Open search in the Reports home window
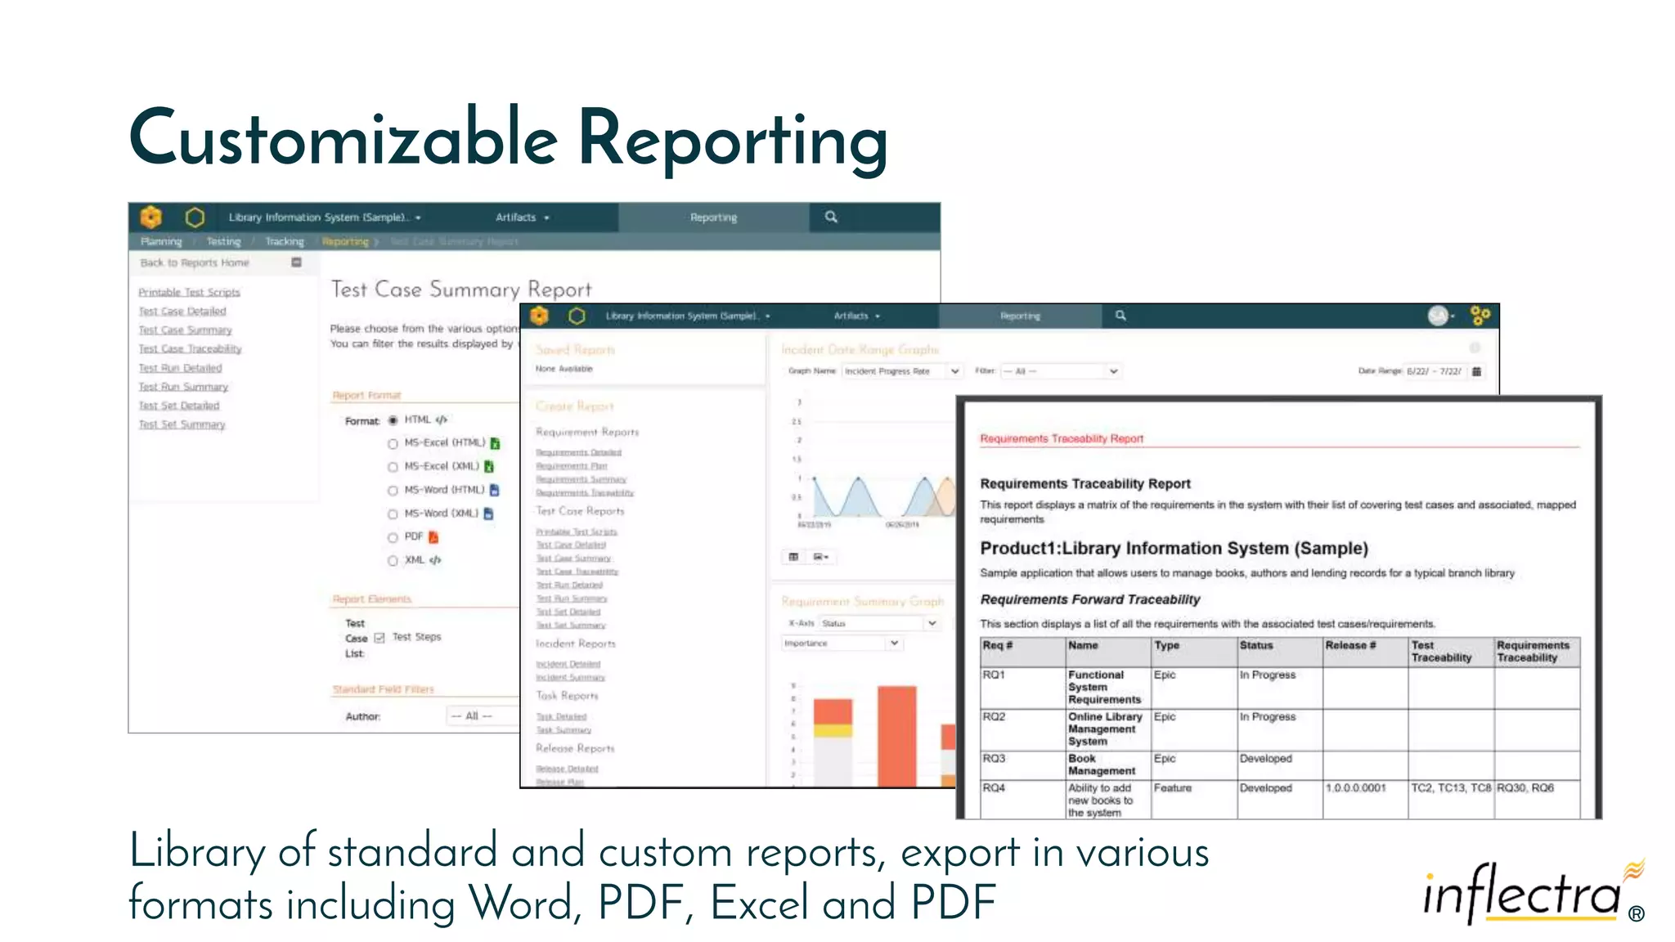Image resolution: width=1675 pixels, height=942 pixels. click(x=1120, y=316)
